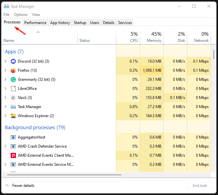Click the AMD External Events Client red icon
Screen dimensions: 218x195
(x=13, y=155)
